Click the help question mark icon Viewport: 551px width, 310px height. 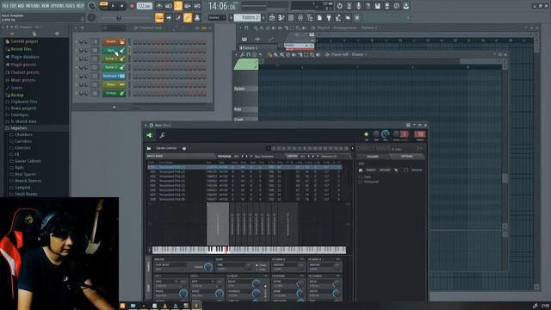[368, 6]
